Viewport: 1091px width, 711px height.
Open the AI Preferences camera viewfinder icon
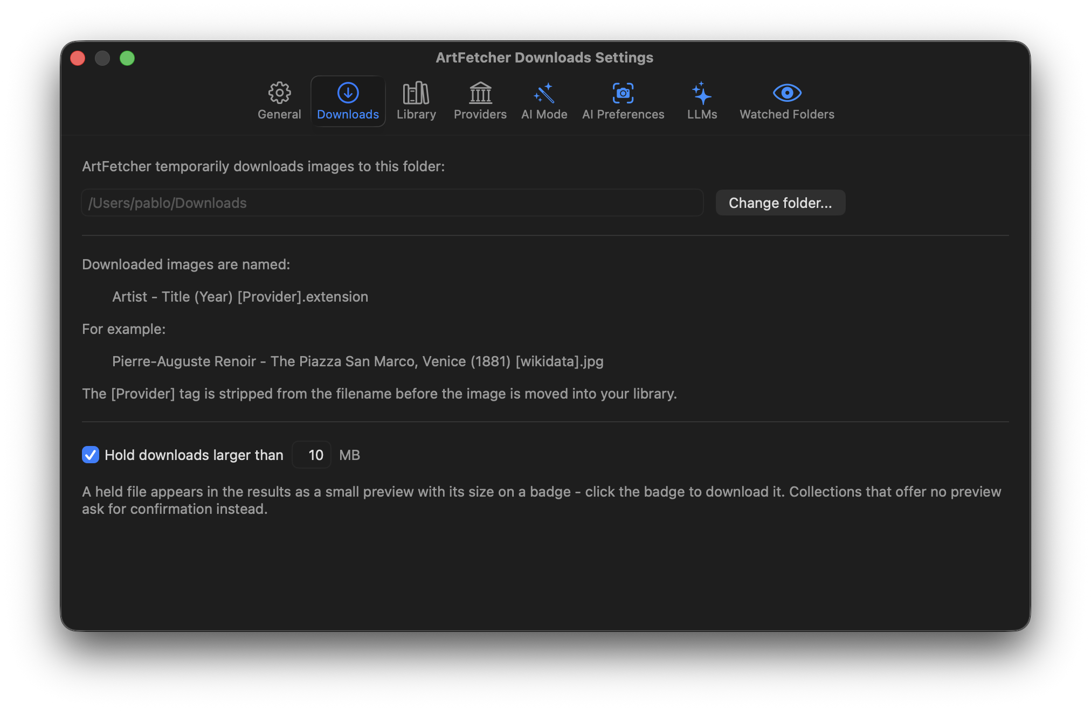click(623, 93)
